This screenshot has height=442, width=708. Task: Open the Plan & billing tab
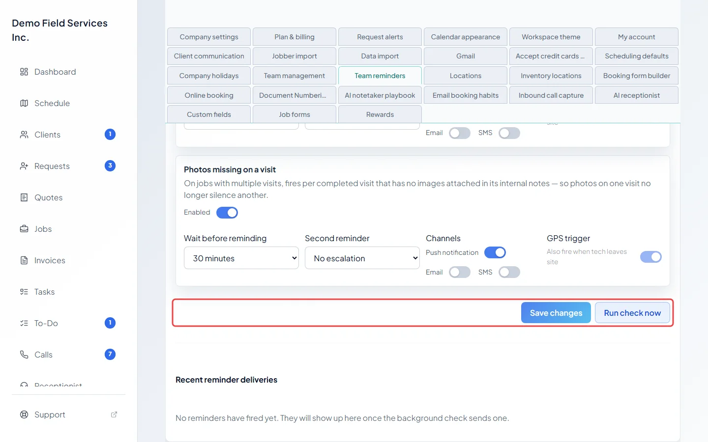[x=295, y=37]
